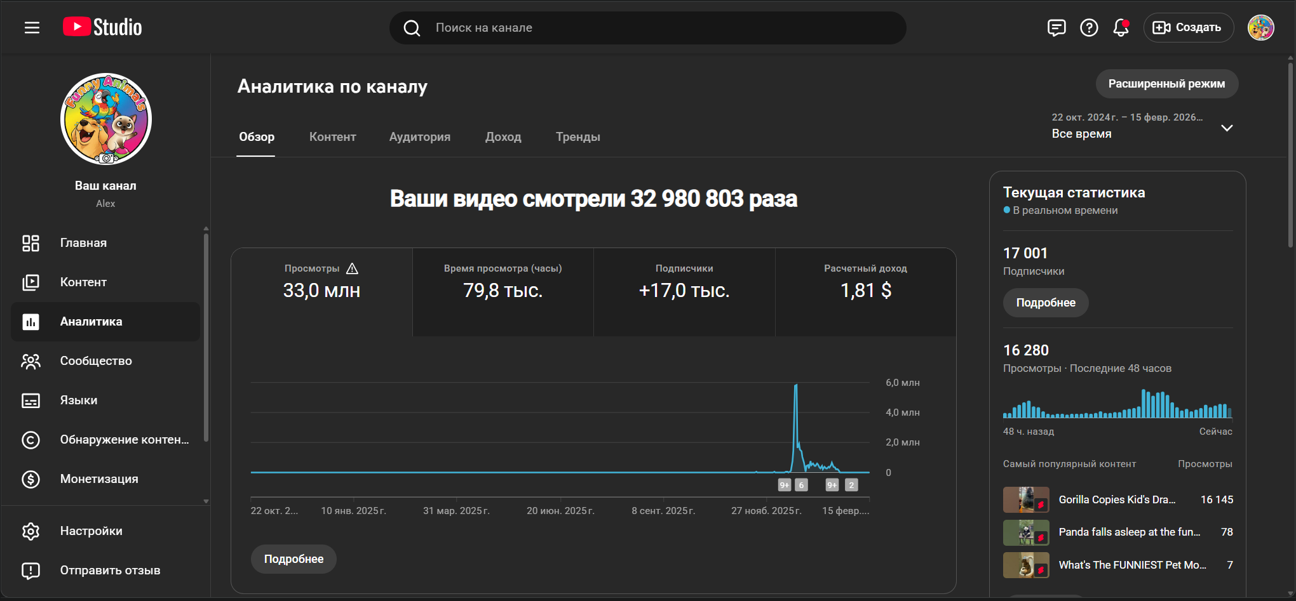Click the first 9+ marker under the chart

pos(785,485)
